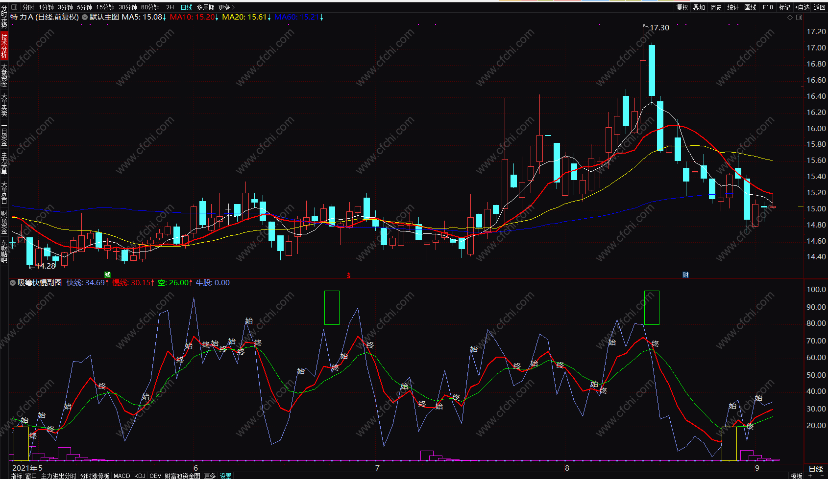
Task: Select the 30分钟 period
Action: pyautogui.click(x=128, y=7)
